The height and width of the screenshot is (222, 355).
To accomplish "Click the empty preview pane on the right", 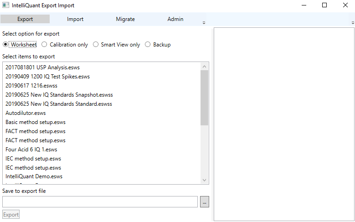I will coord(284,124).
